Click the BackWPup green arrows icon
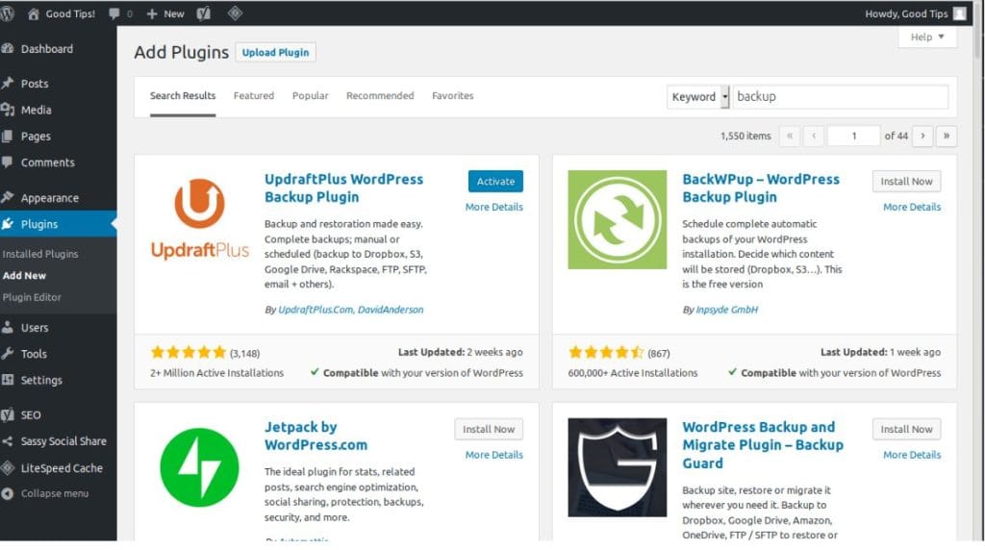 click(617, 219)
